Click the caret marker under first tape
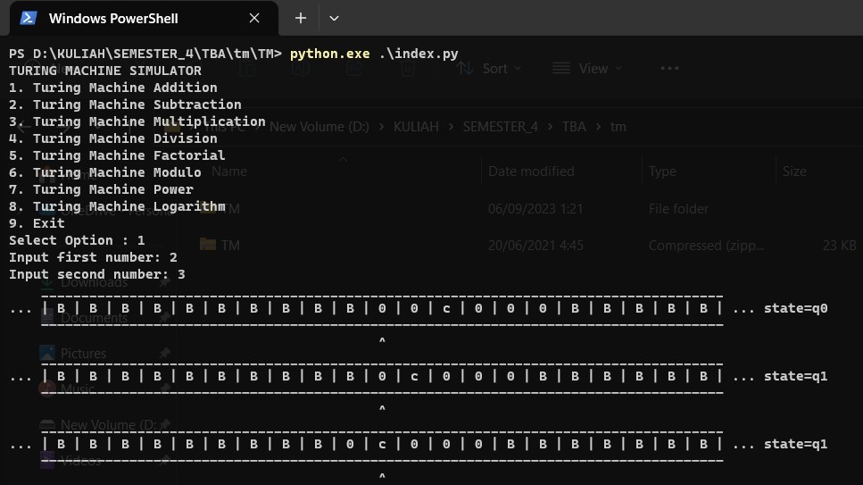Screen dimensions: 863x485 click(382, 342)
